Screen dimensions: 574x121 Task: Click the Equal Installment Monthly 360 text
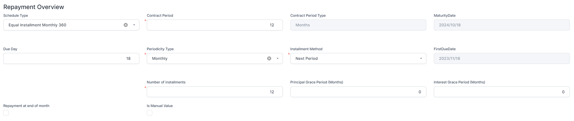pyautogui.click(x=37, y=25)
